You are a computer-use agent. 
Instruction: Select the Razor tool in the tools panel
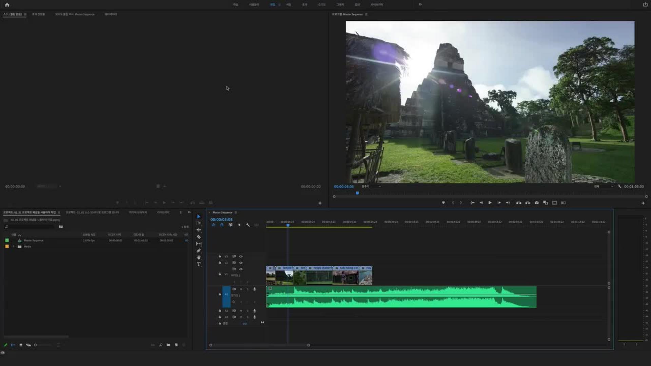click(x=199, y=237)
